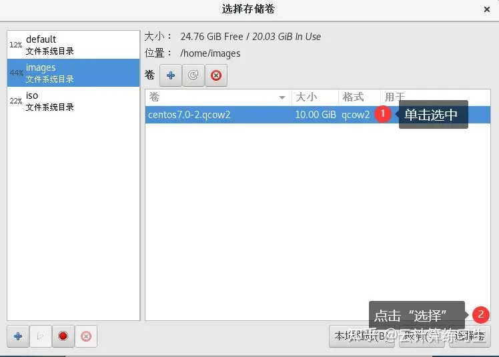Click the 本地浏览 button
499x357 pixels.
362,336
